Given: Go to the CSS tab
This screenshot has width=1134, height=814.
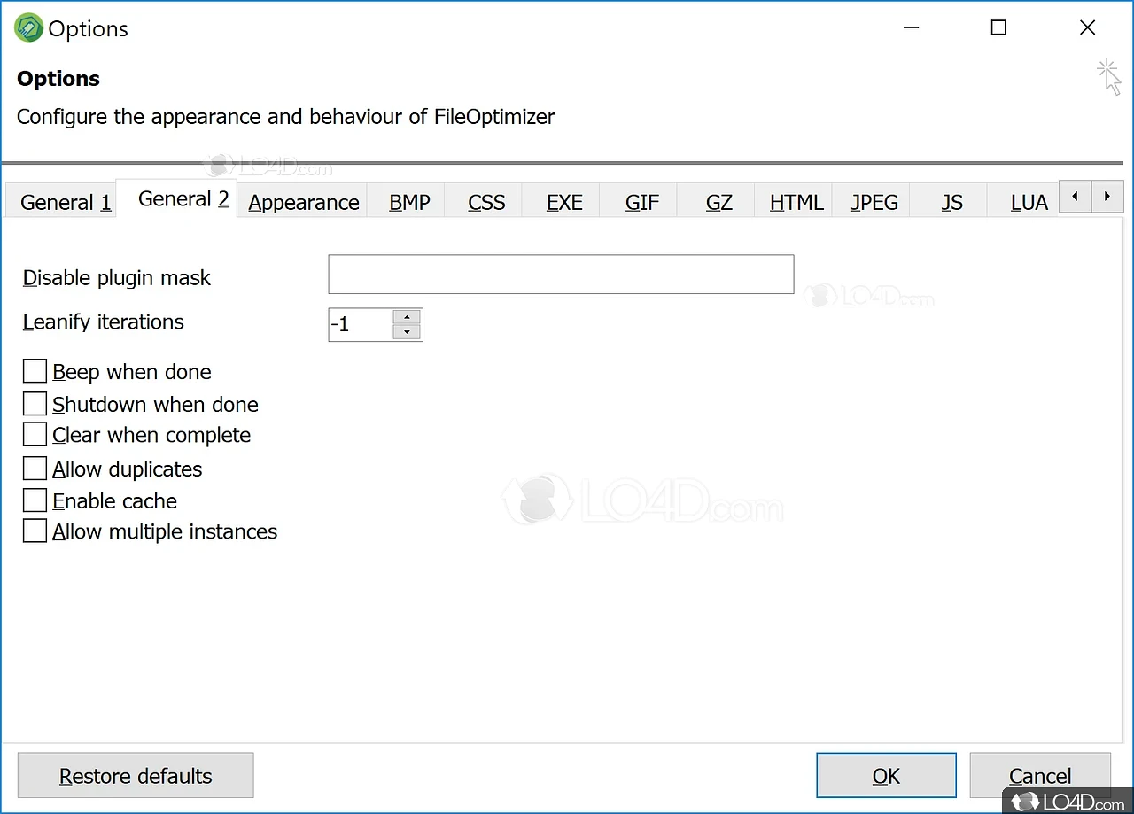Looking at the screenshot, I should [x=486, y=203].
